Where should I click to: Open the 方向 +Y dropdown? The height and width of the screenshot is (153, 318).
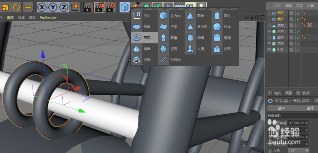click(x=299, y=151)
